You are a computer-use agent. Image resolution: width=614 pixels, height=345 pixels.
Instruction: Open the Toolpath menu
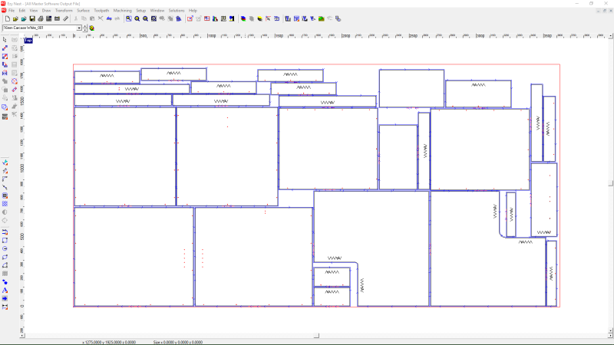pyautogui.click(x=101, y=10)
